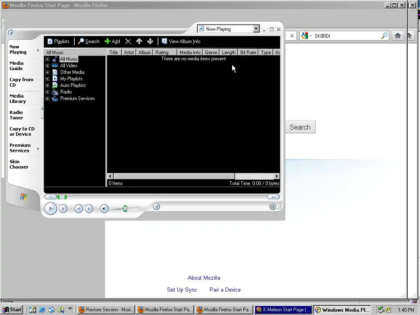The height and width of the screenshot is (315, 420).
Task: Click the horizontal scrollbar right arrow
Action: point(277,176)
